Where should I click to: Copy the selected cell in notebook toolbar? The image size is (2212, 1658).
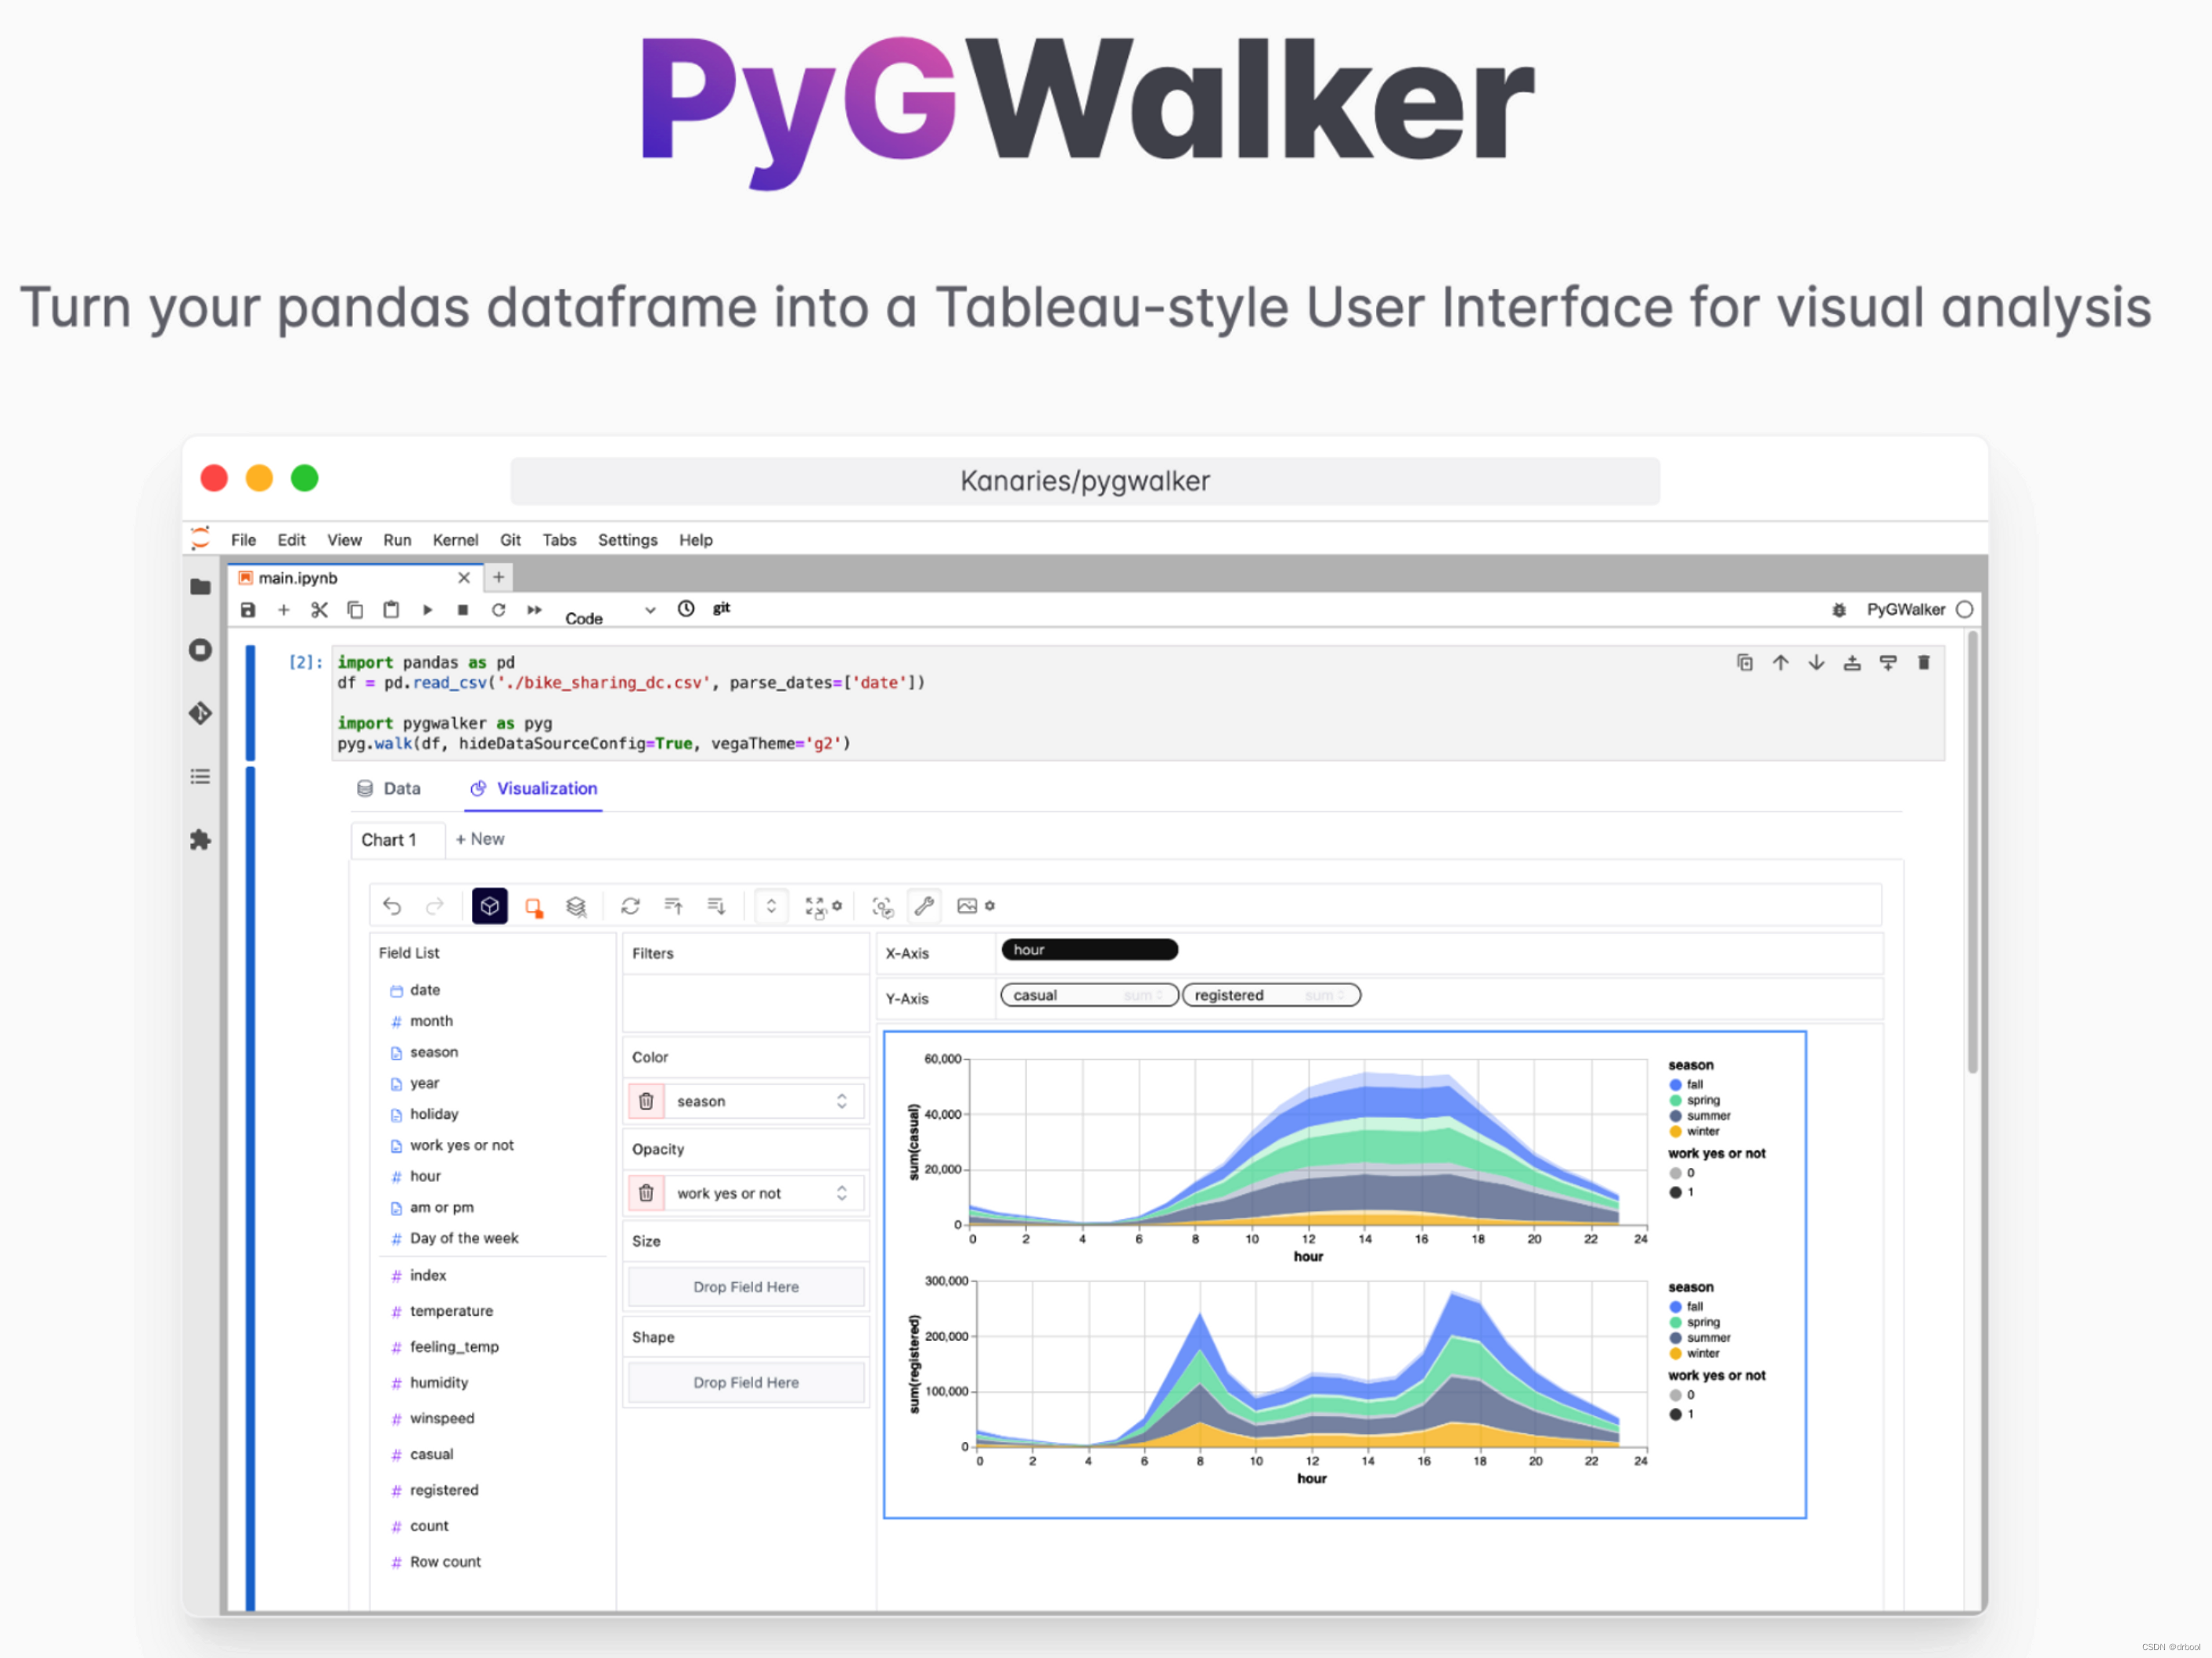click(x=355, y=609)
